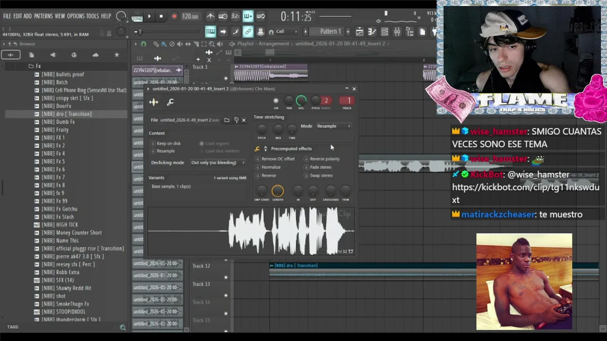Image resolution: width=607 pixels, height=341 pixels.
Task: Select [NBB] bullets proof sample
Action: pyautogui.click(x=63, y=74)
